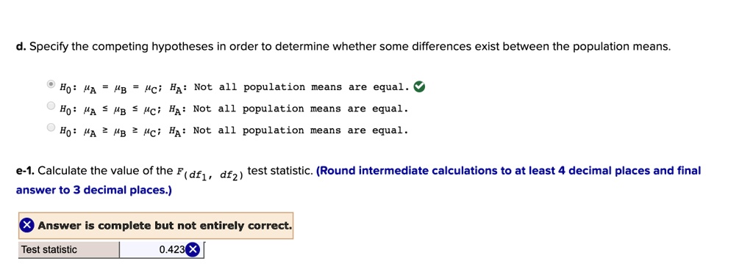Click the blue X icon in the answer banner
Screen dimensions: 753x269
27,225
